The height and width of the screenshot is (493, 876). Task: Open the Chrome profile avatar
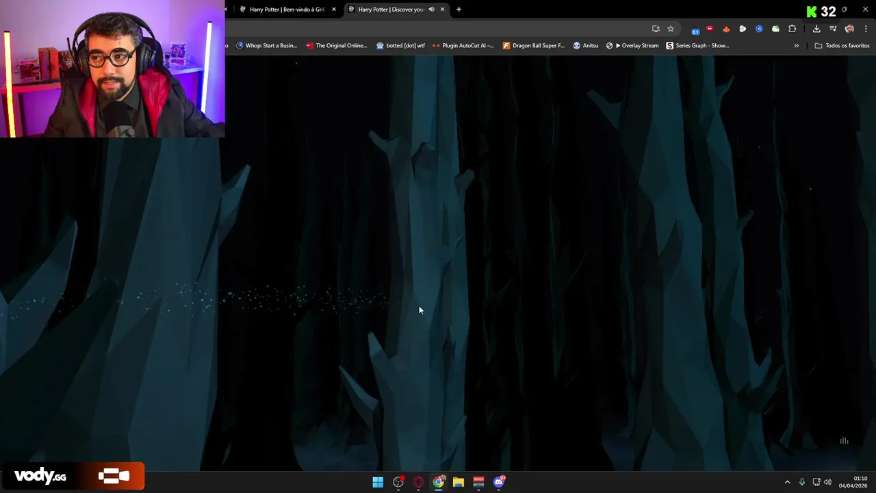tap(849, 29)
